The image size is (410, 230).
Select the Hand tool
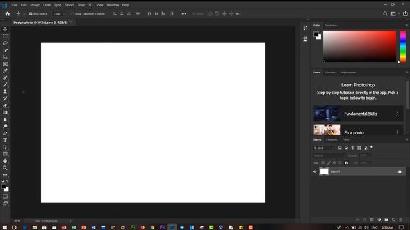coord(5,161)
